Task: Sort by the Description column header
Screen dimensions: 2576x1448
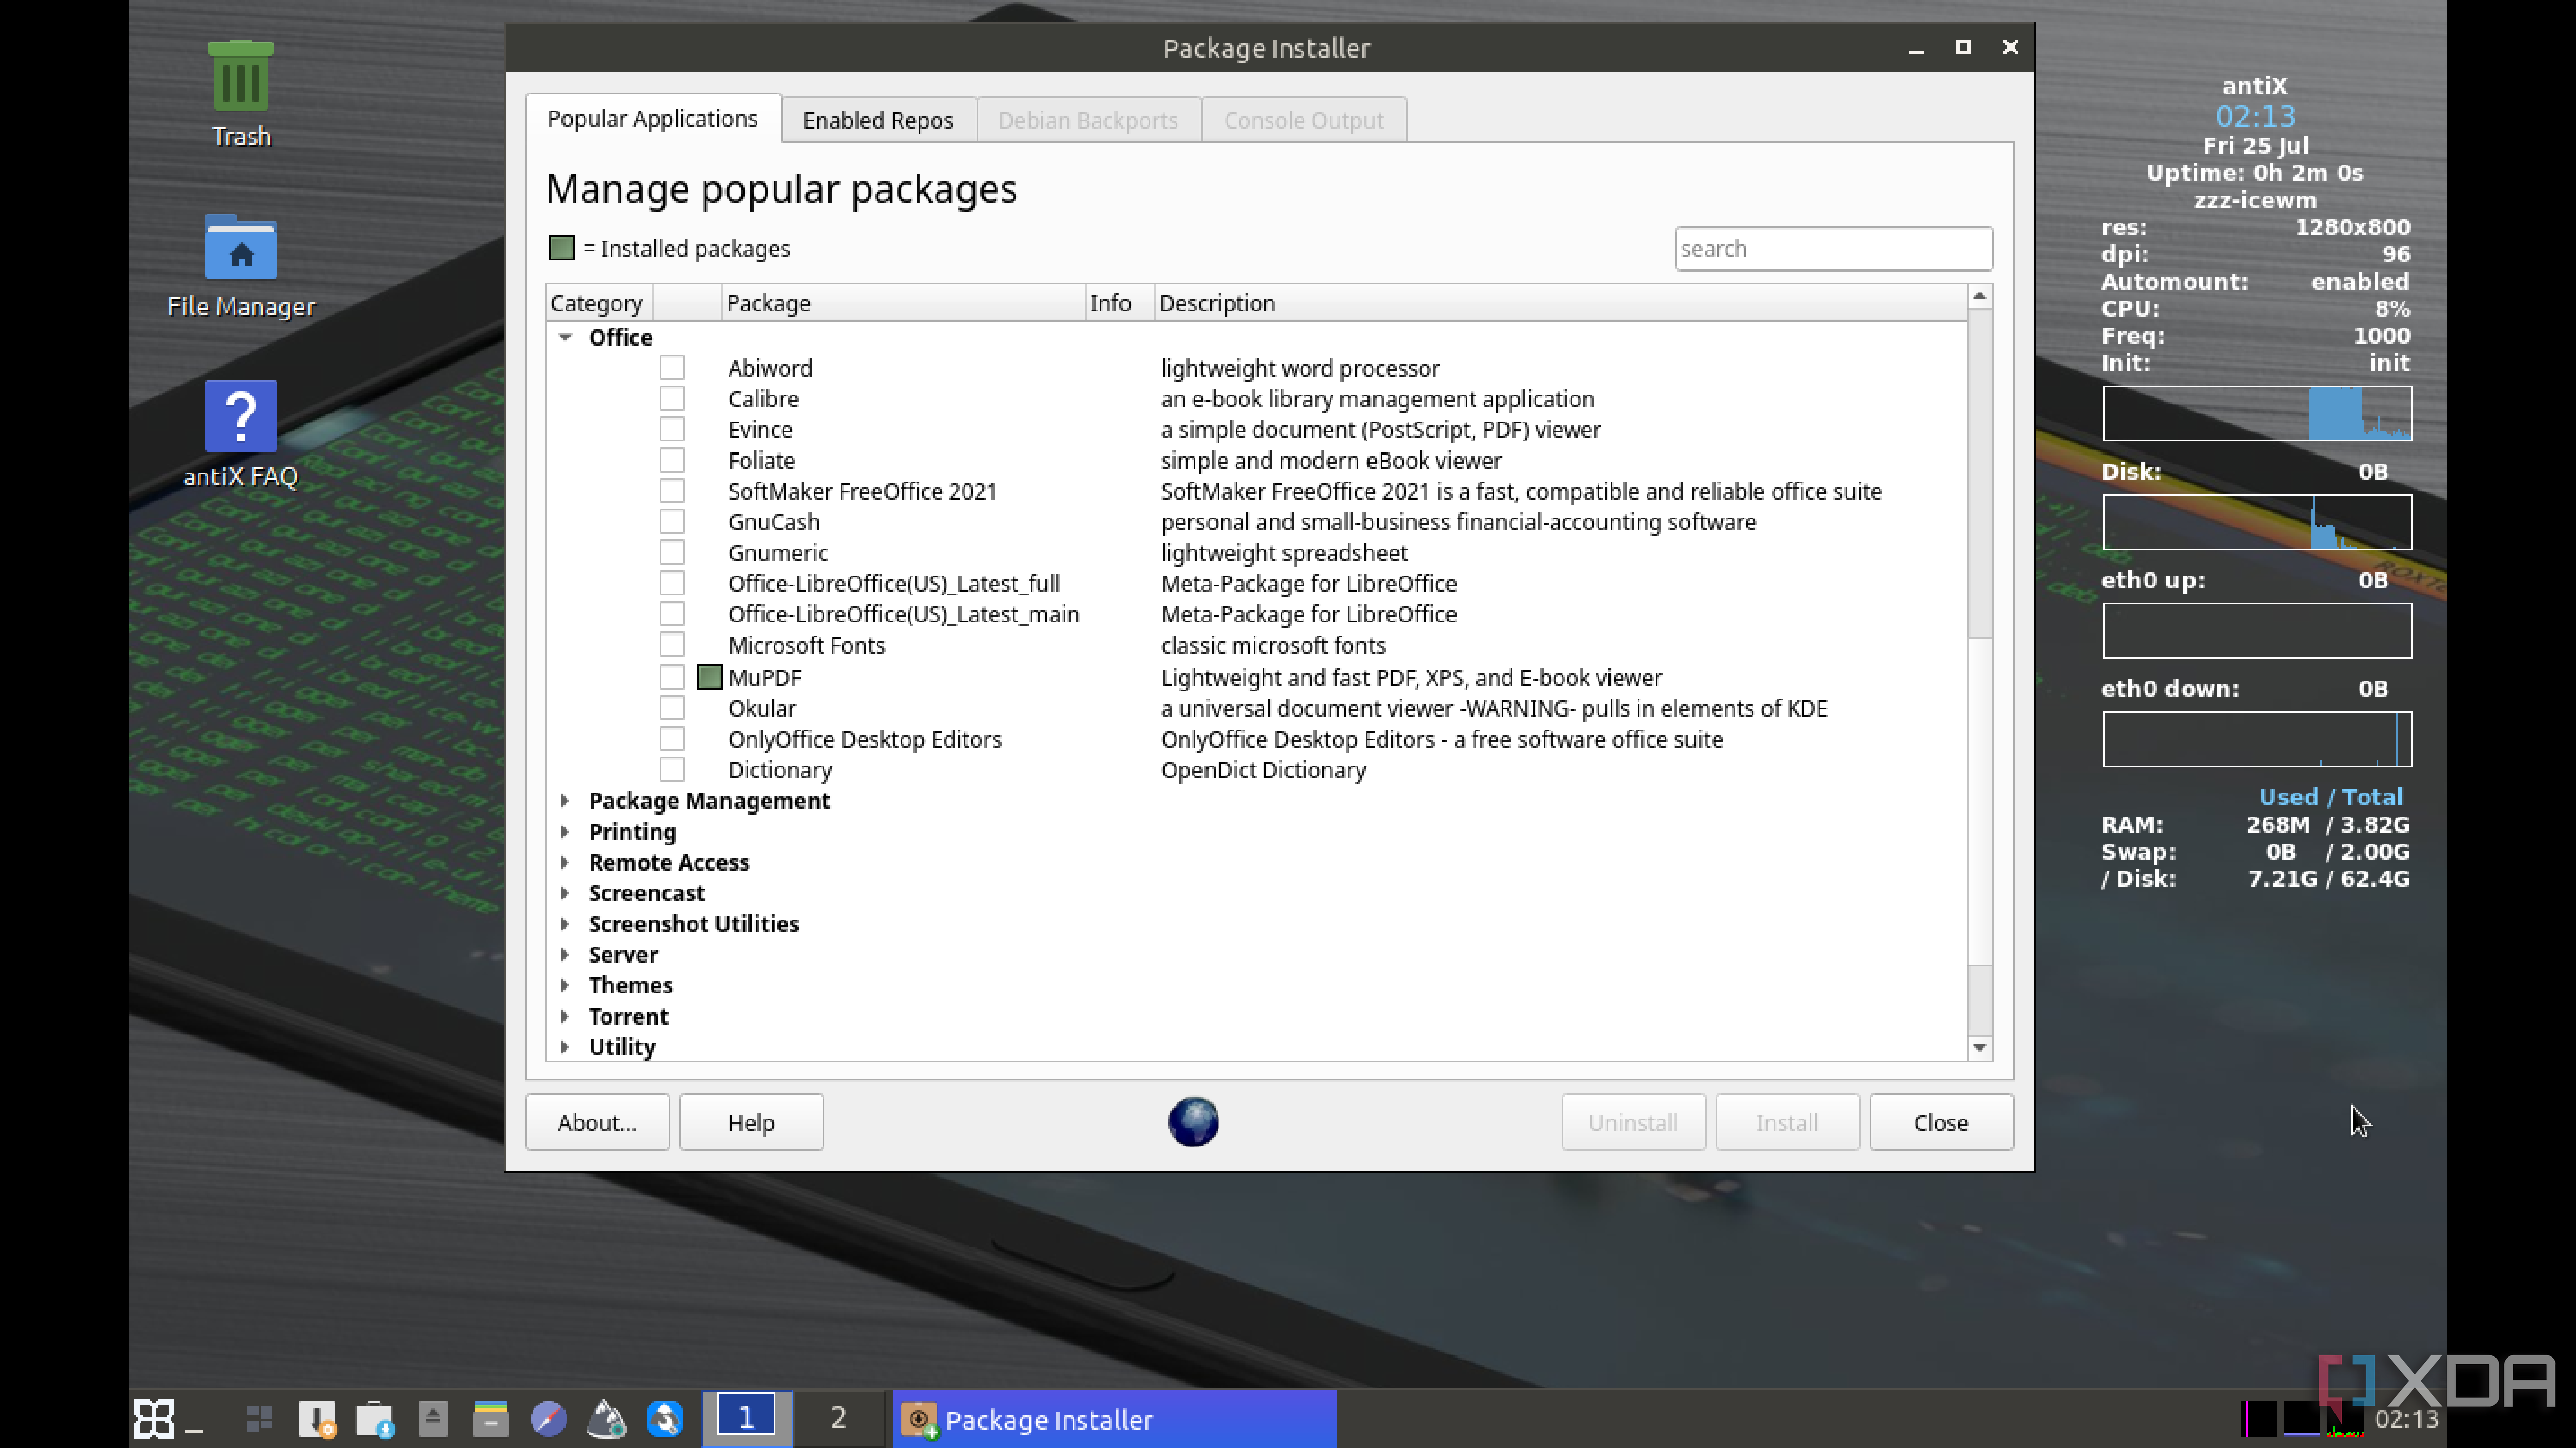Action: pos(1560,303)
